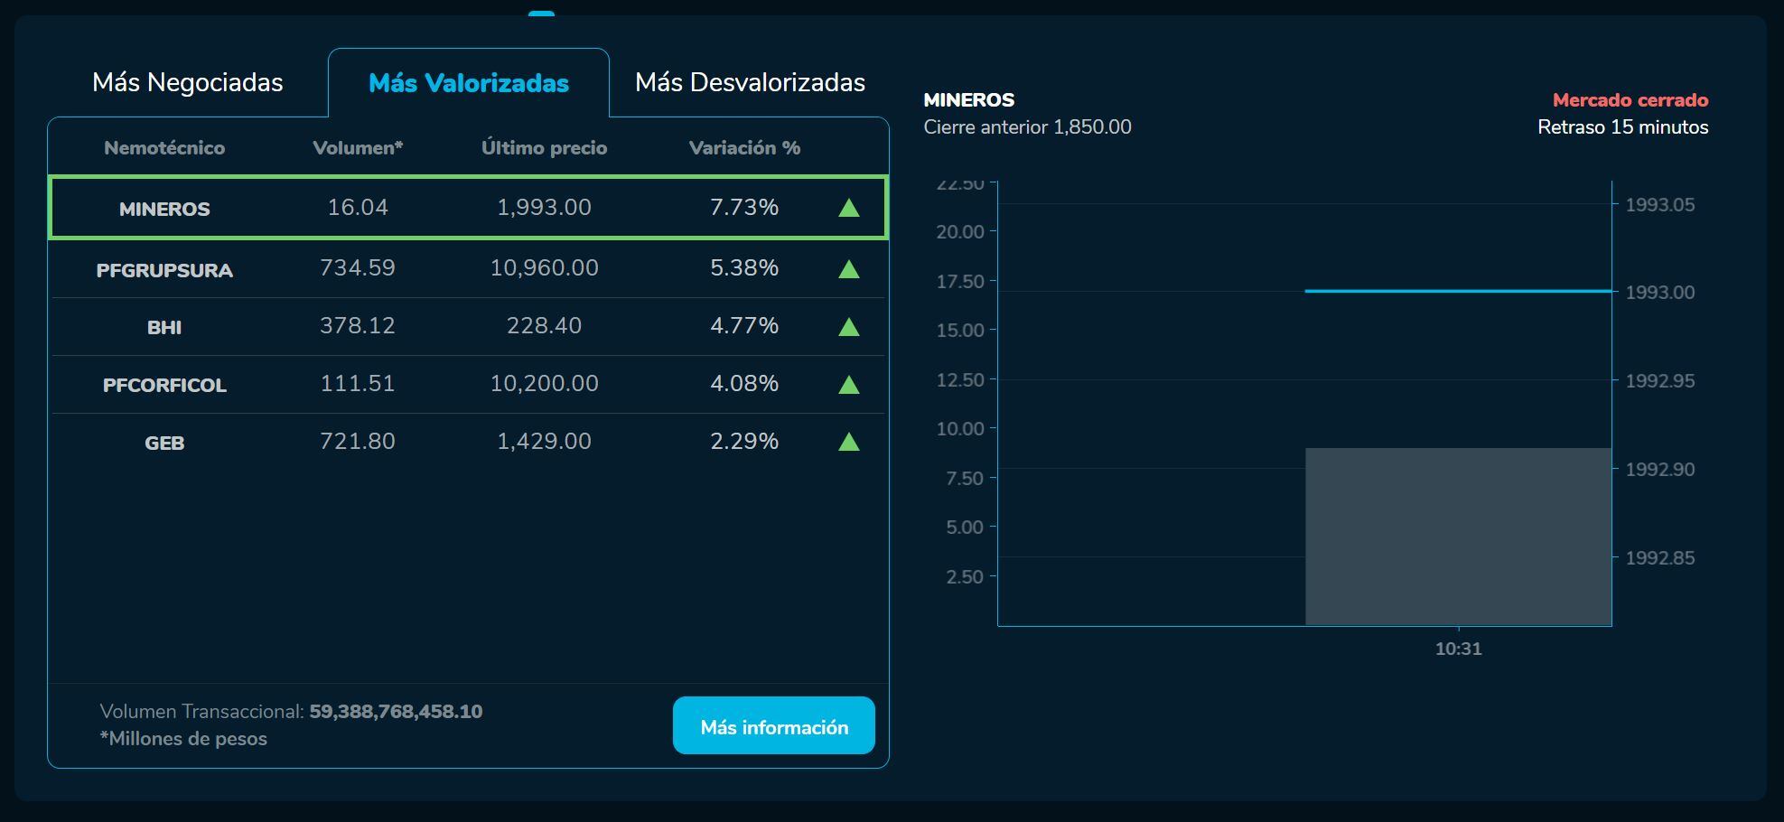Image resolution: width=1784 pixels, height=822 pixels.
Task: Sort by the Variación % column header
Action: (744, 147)
